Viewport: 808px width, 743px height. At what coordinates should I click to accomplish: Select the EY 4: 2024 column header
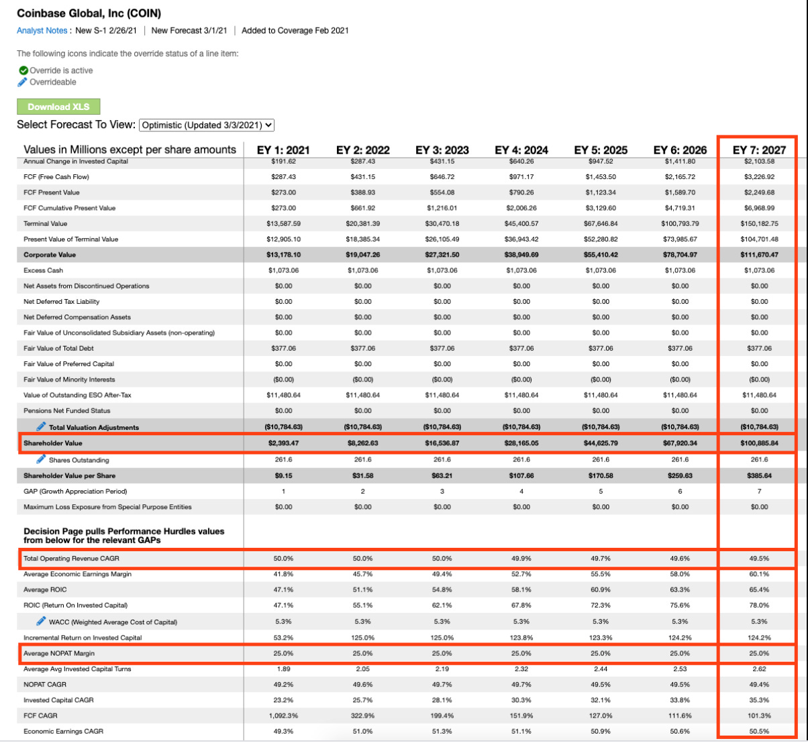[521, 150]
